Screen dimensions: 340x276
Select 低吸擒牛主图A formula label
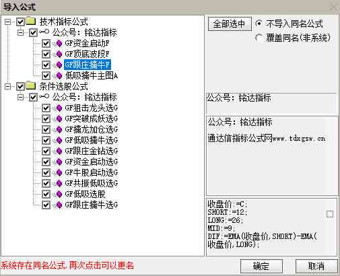tap(92, 75)
